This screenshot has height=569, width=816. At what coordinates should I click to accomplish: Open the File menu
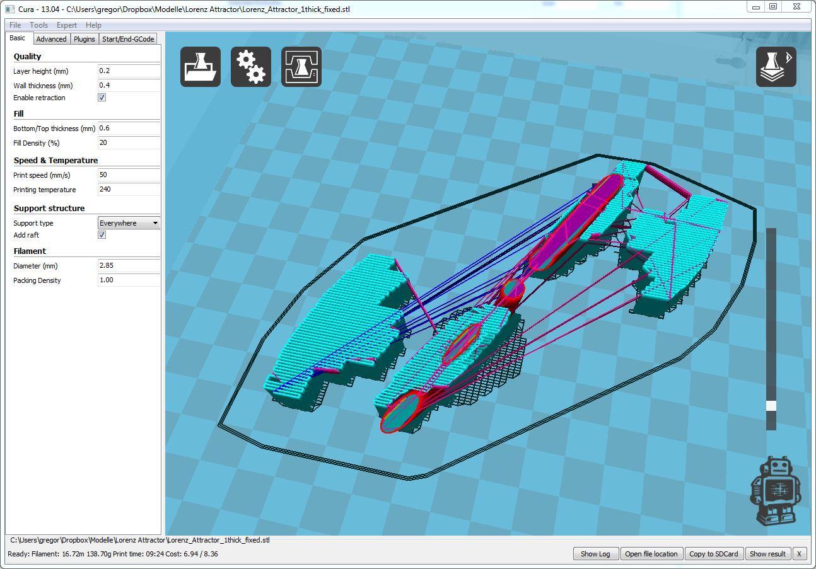[15, 25]
